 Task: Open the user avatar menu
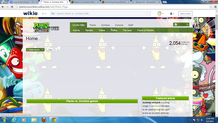point(160,14)
